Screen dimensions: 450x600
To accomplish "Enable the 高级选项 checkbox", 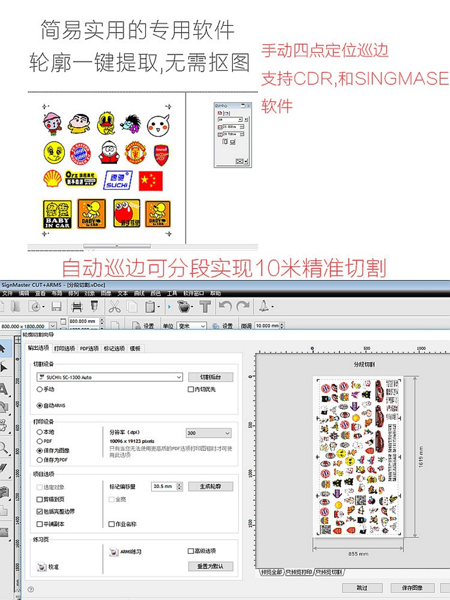I will tap(191, 551).
